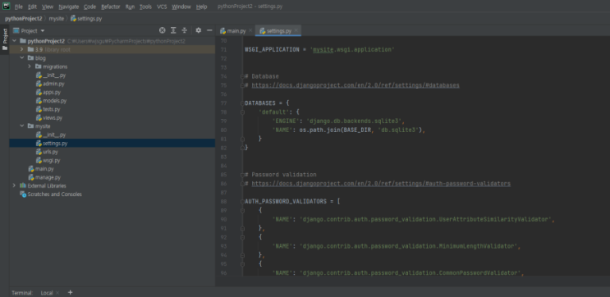
Task: Open Project panel settings gear
Action: coord(199,30)
